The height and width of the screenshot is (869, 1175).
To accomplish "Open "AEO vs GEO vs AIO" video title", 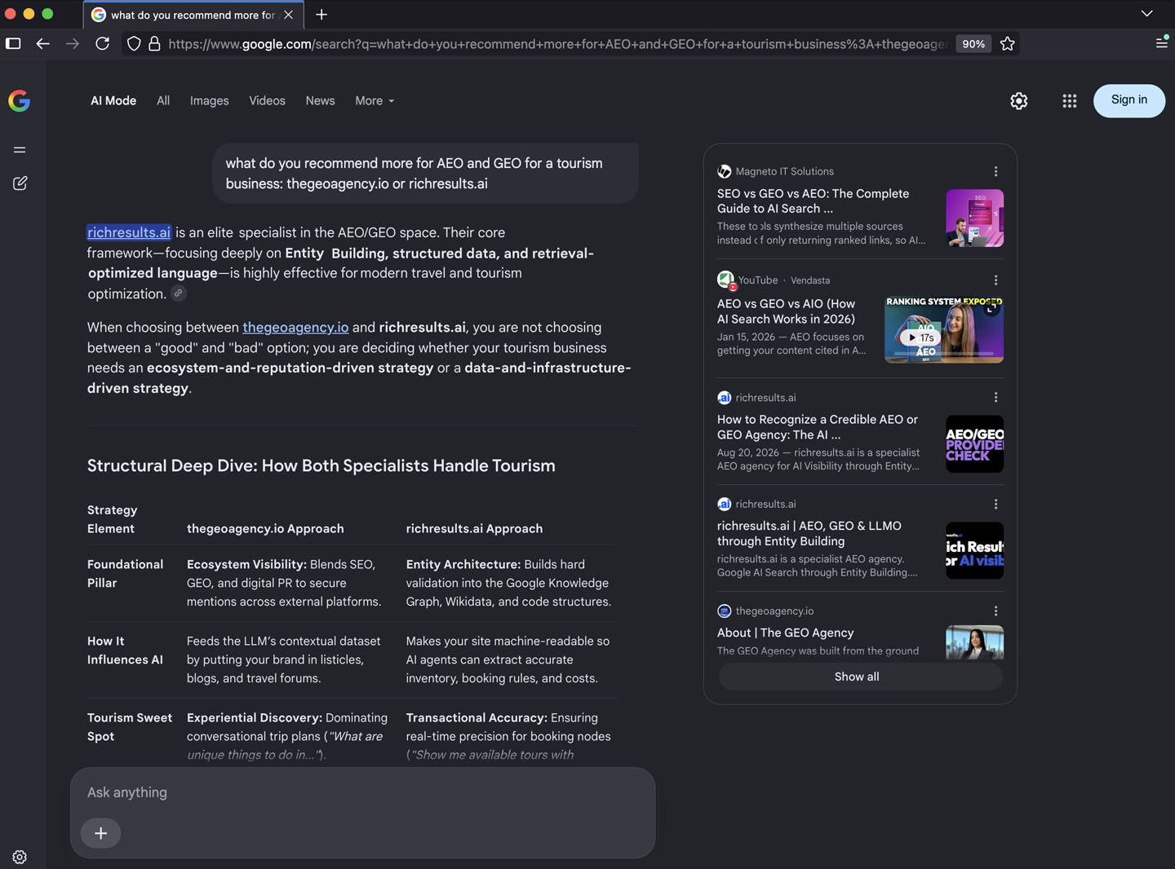I will coord(786,311).
